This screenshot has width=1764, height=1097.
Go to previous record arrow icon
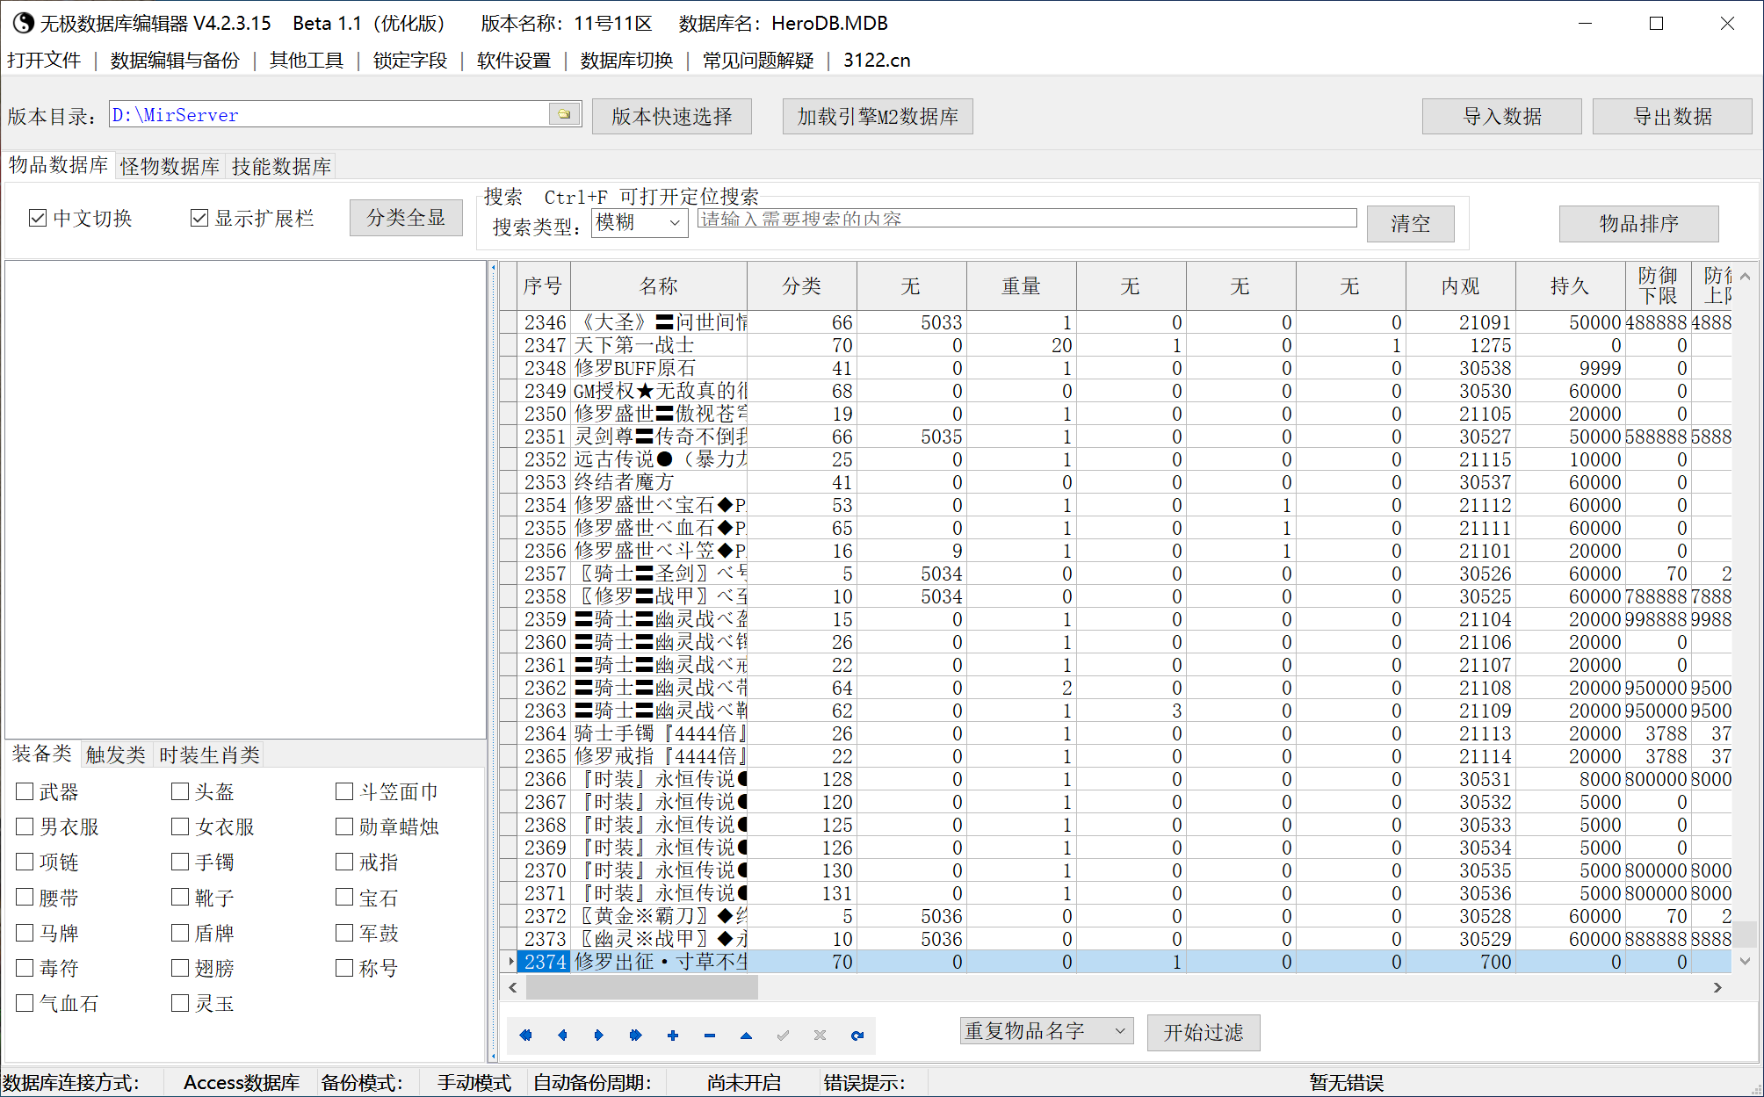coord(562,1036)
